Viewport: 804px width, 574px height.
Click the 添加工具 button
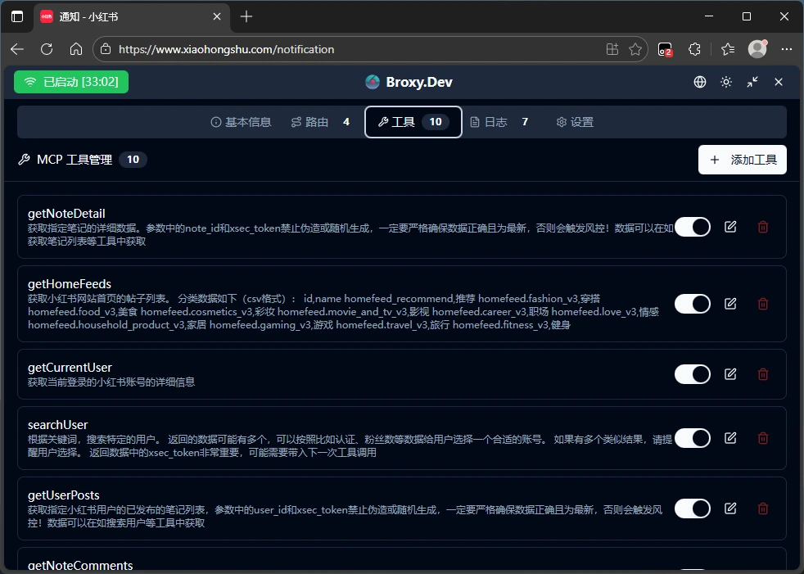pyautogui.click(x=742, y=160)
